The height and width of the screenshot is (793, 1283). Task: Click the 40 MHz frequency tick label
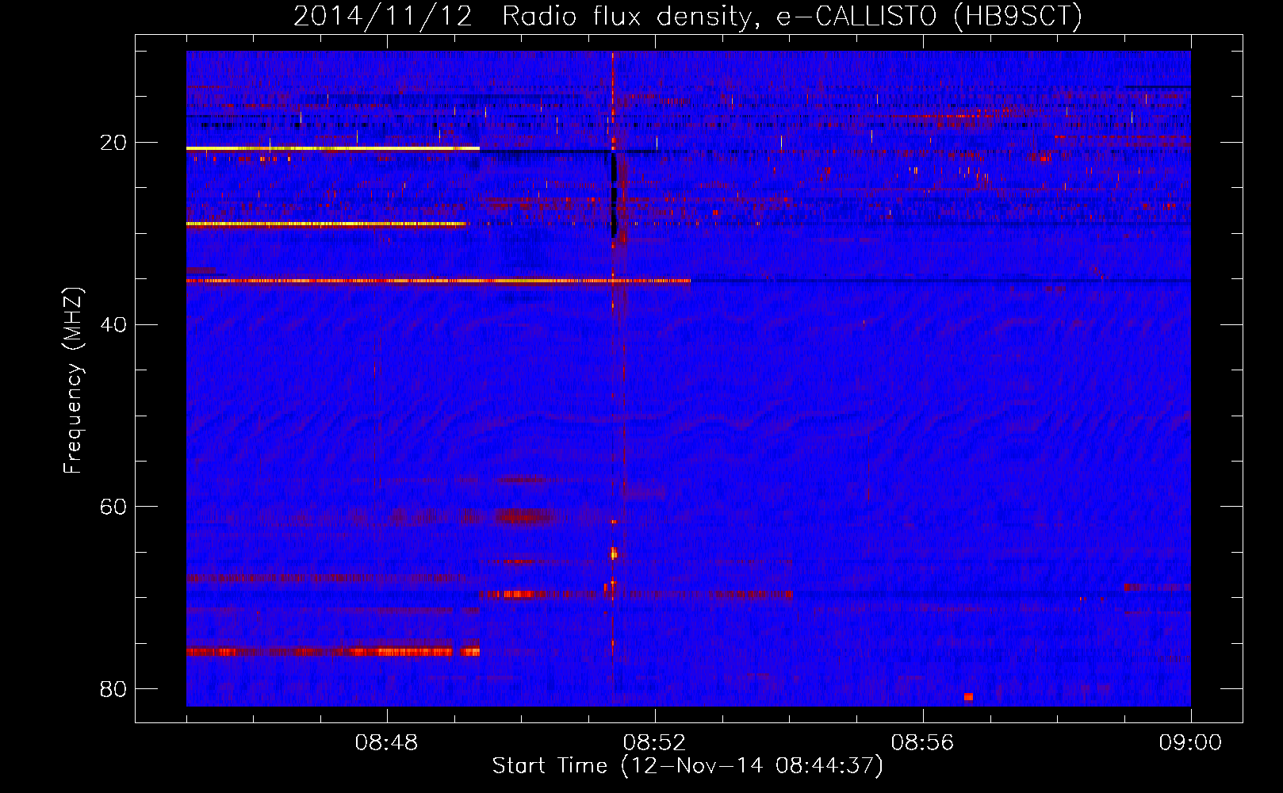113,324
